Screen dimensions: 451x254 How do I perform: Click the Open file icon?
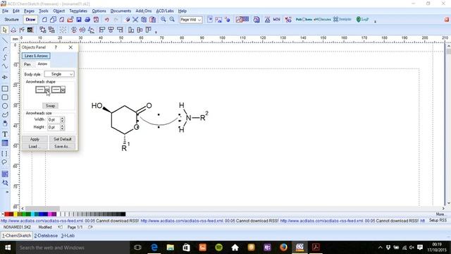70,20
